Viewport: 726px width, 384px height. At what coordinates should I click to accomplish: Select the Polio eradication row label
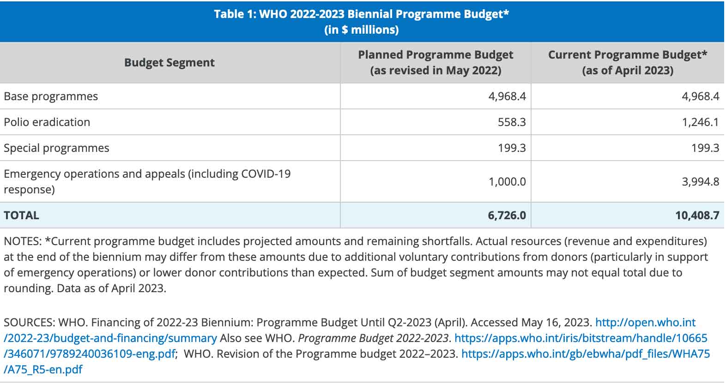pyautogui.click(x=47, y=122)
